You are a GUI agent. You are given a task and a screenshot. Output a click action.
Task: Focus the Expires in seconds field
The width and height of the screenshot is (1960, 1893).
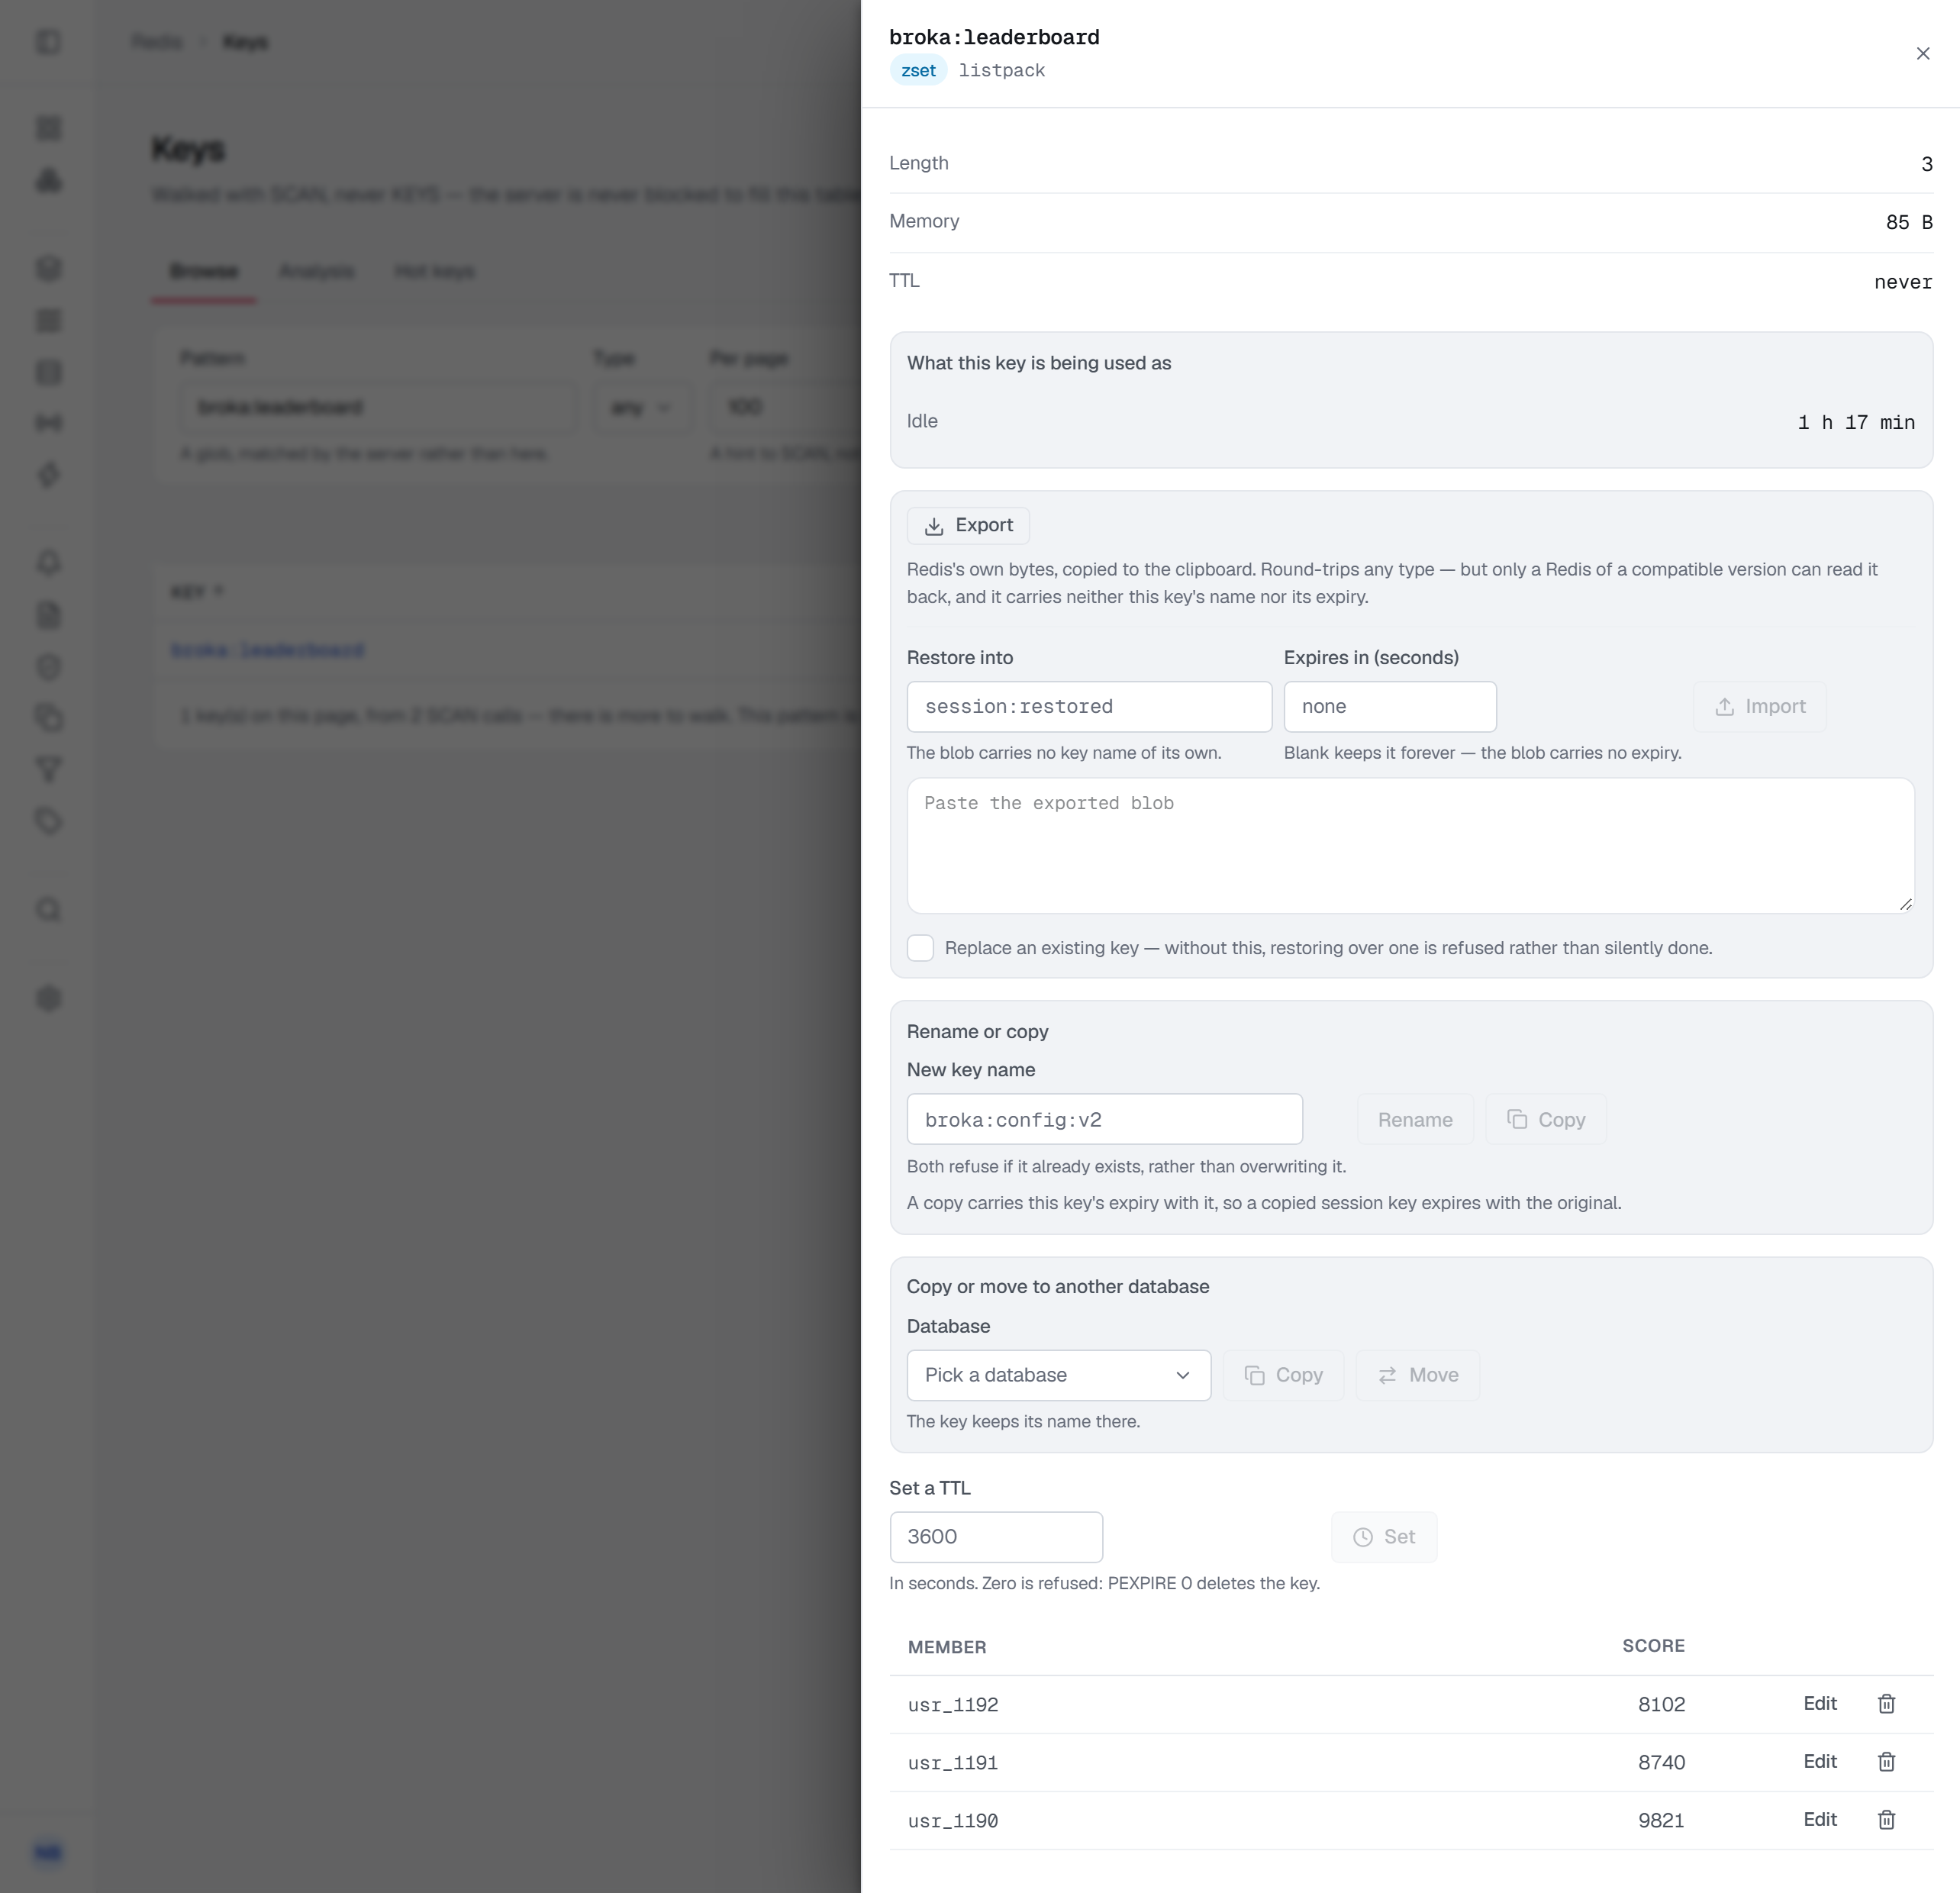pos(1389,706)
